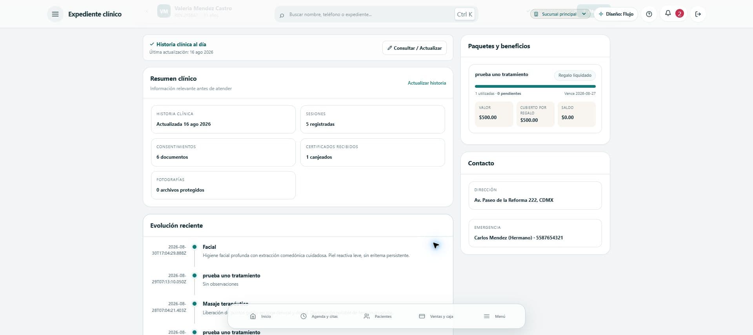
Task: Click the Menú lines icon in bottom bar
Action: point(487,316)
